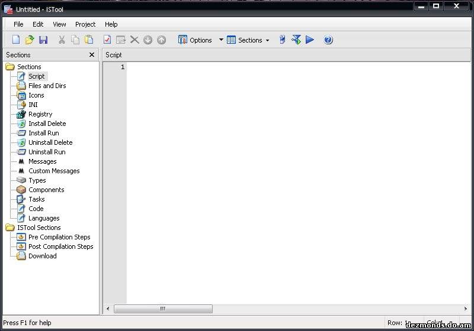Image resolution: width=474 pixels, height=331 pixels.
Task: Select Pre Compilation Steps item
Action: coord(59,237)
